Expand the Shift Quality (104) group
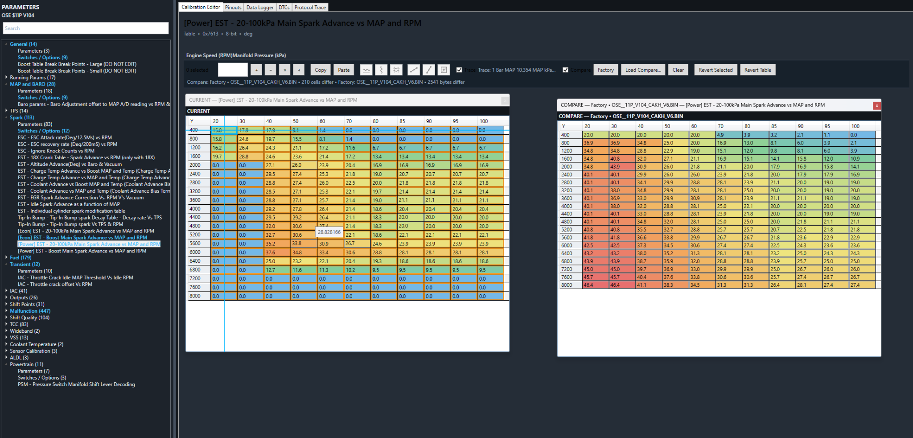Viewport: 913px width, 438px height. point(6,318)
